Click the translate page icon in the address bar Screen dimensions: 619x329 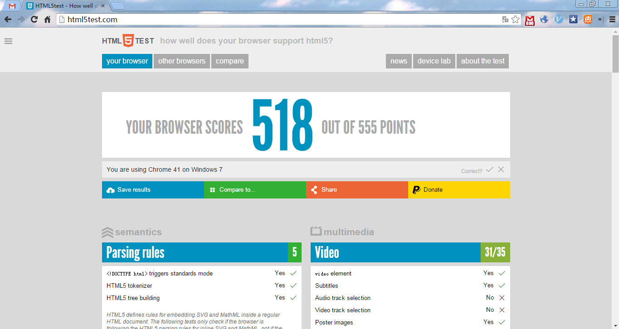point(505,19)
